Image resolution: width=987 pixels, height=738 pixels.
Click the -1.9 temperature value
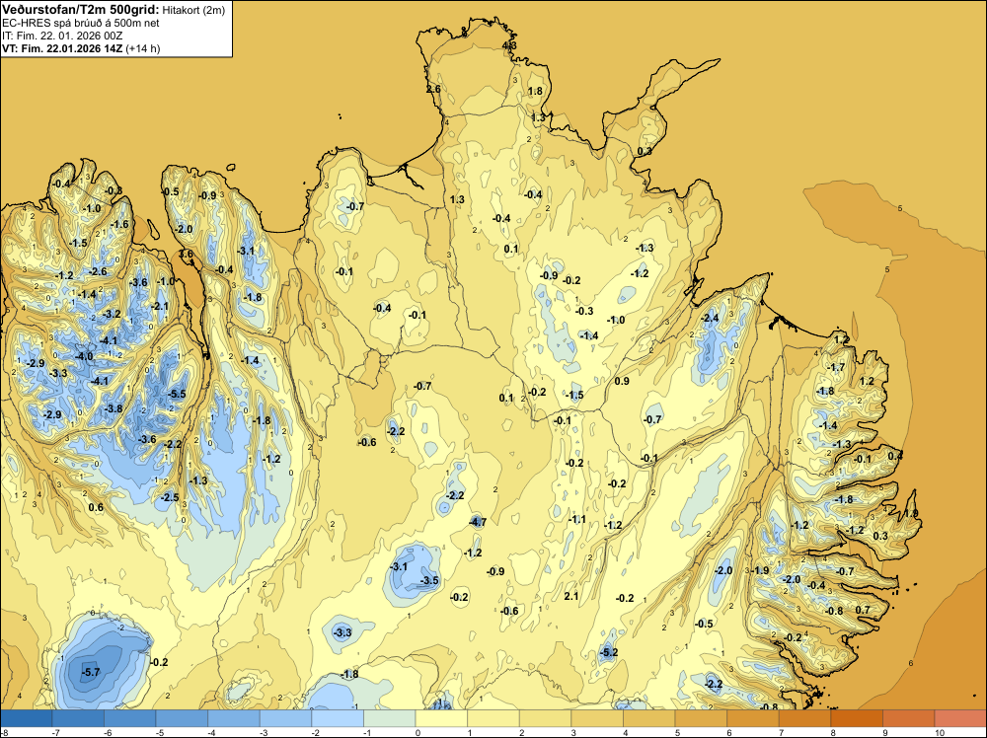pyautogui.click(x=760, y=570)
